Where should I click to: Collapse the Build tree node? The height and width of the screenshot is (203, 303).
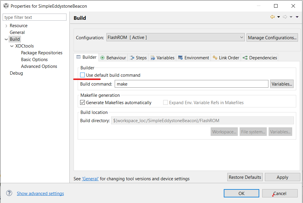[x=6, y=39]
